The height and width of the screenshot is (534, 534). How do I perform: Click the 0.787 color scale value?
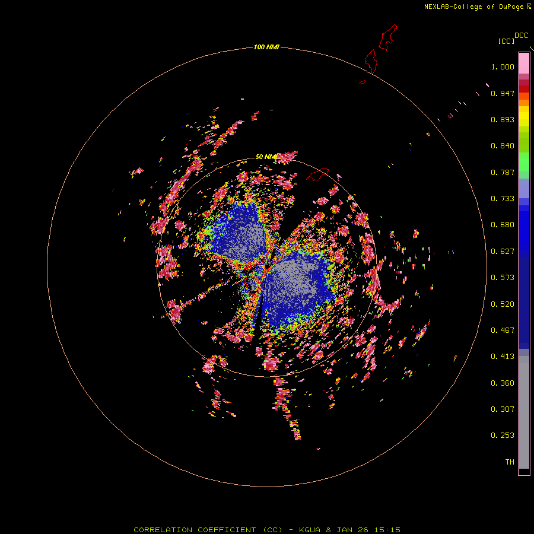tap(503, 172)
